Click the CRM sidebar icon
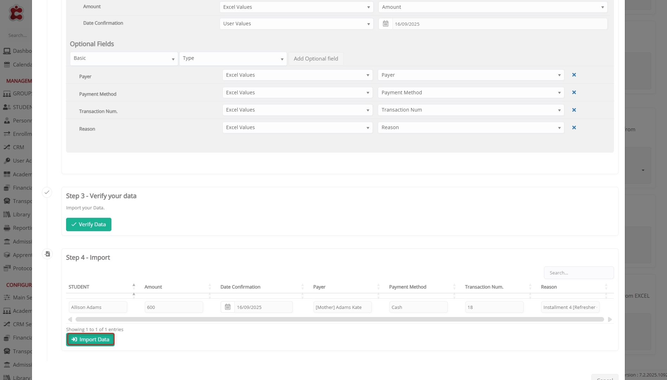Image resolution: width=667 pixels, height=380 pixels. (x=7, y=147)
